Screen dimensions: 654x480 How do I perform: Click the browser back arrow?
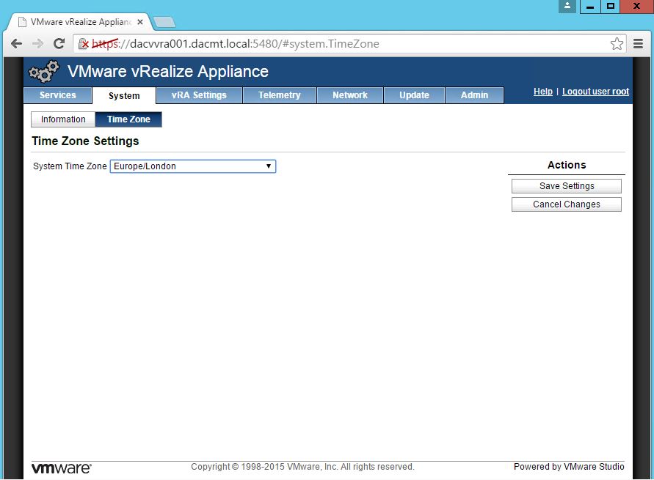click(16, 43)
